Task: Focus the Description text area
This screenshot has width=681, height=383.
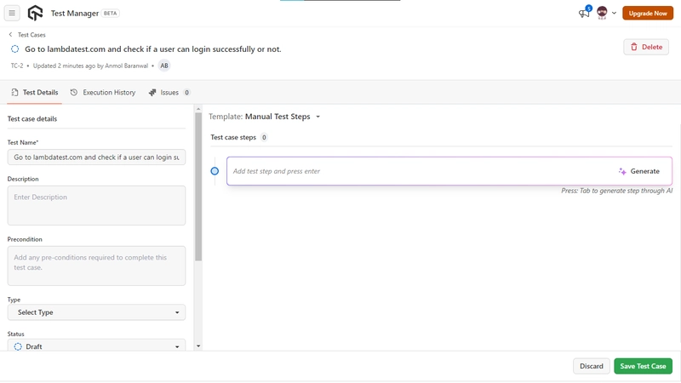Action: tap(96, 205)
